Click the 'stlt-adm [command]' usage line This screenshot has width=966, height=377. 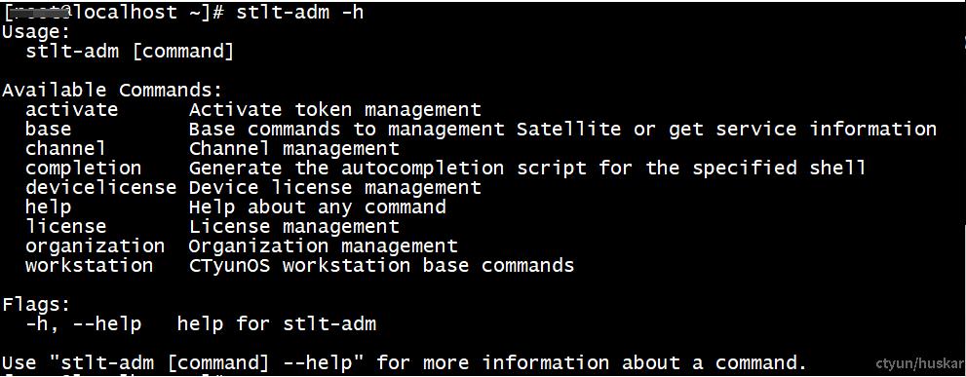(130, 52)
